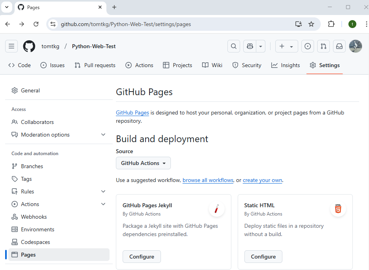Open the browser extensions puzzle icon
The height and width of the screenshot is (270, 369).
pyautogui.click(x=331, y=24)
